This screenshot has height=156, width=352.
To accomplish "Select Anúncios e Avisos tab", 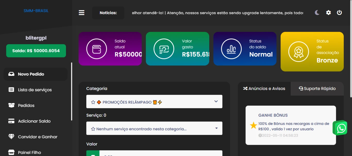I will [x=264, y=89].
